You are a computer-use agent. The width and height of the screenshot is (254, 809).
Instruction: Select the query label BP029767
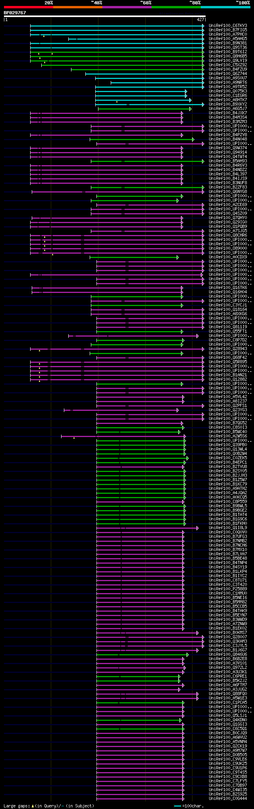(x=15, y=13)
